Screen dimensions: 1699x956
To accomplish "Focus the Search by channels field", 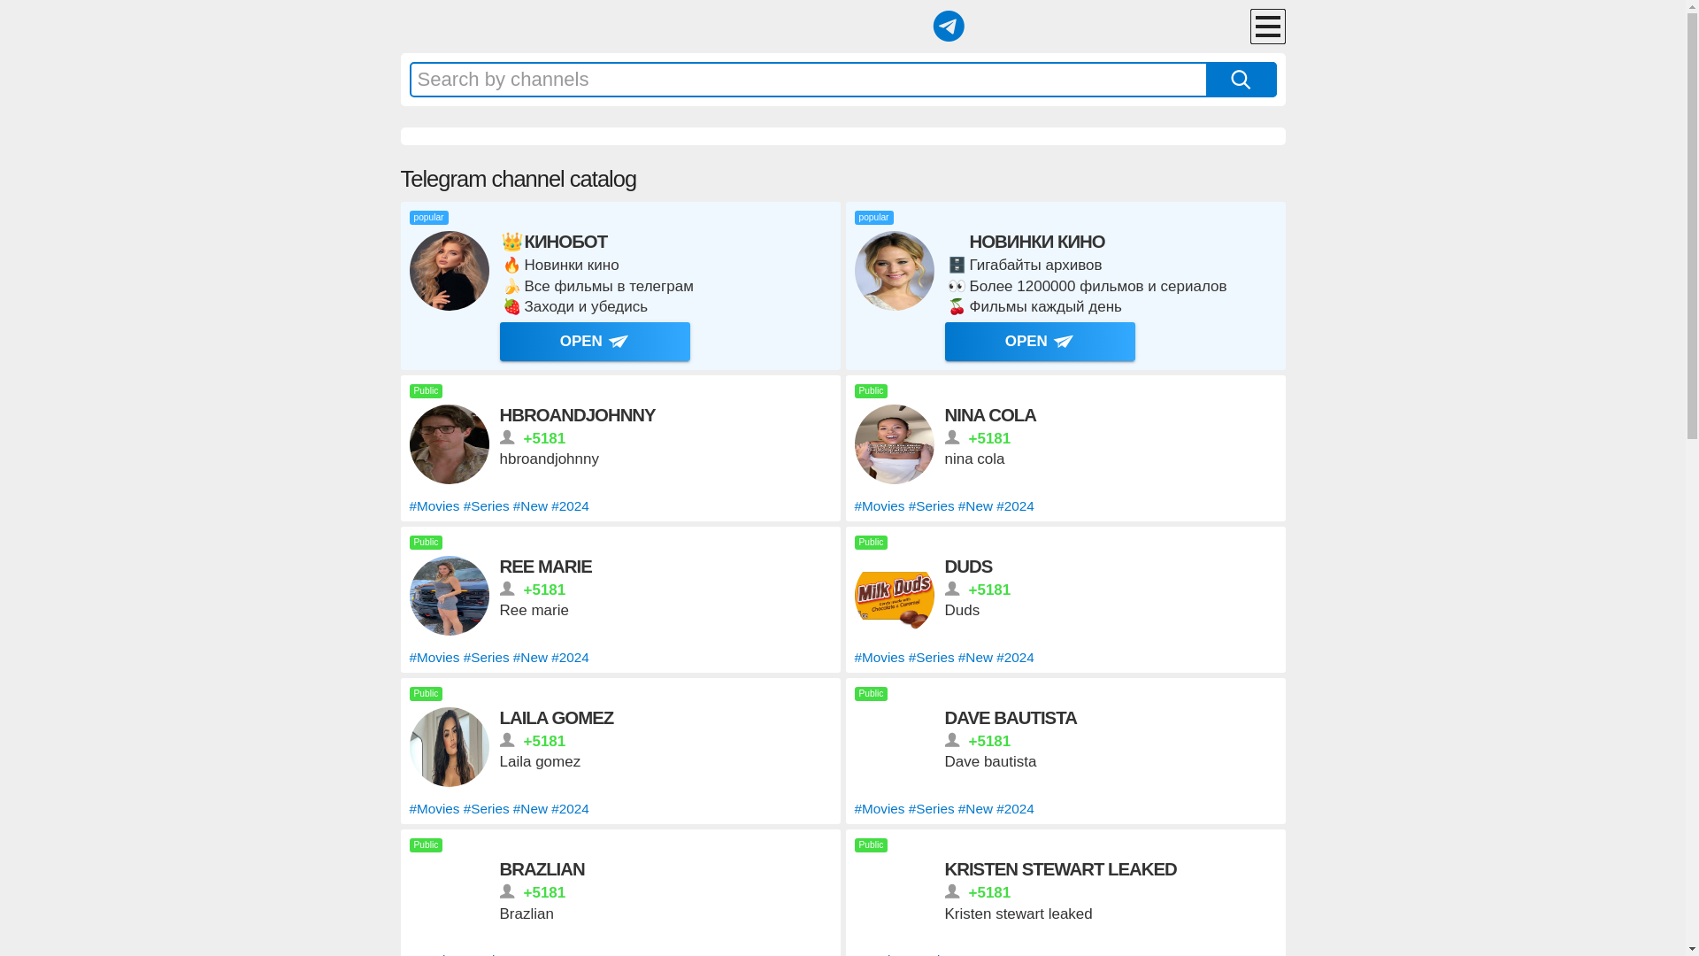I will pyautogui.click(x=808, y=80).
